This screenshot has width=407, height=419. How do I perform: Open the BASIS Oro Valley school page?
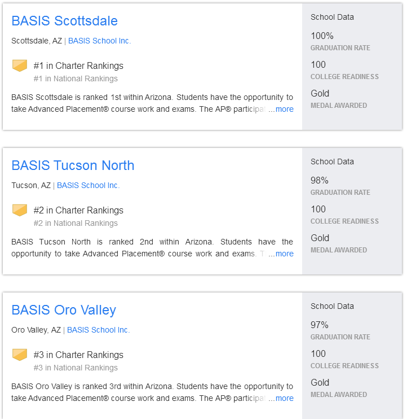(x=64, y=310)
